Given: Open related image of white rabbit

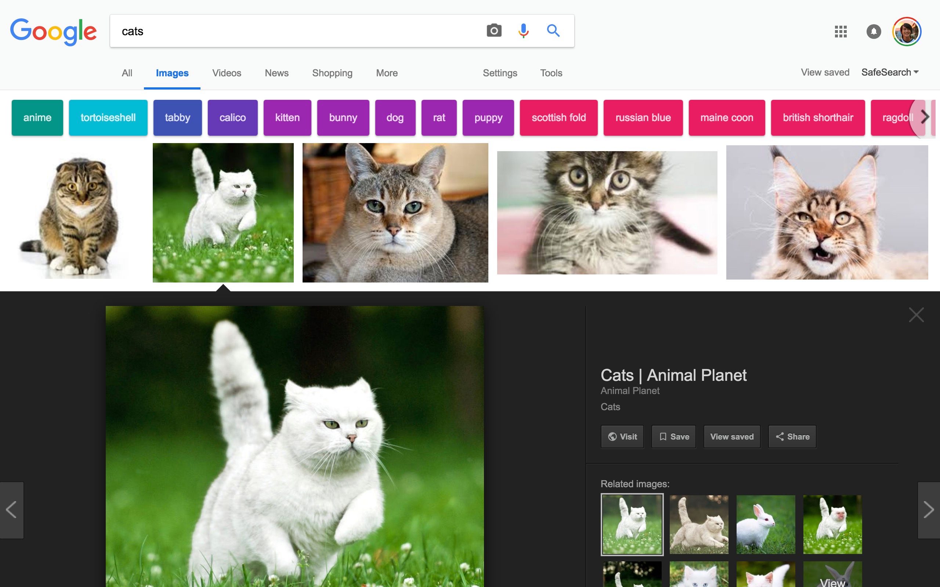Looking at the screenshot, I should tap(766, 525).
